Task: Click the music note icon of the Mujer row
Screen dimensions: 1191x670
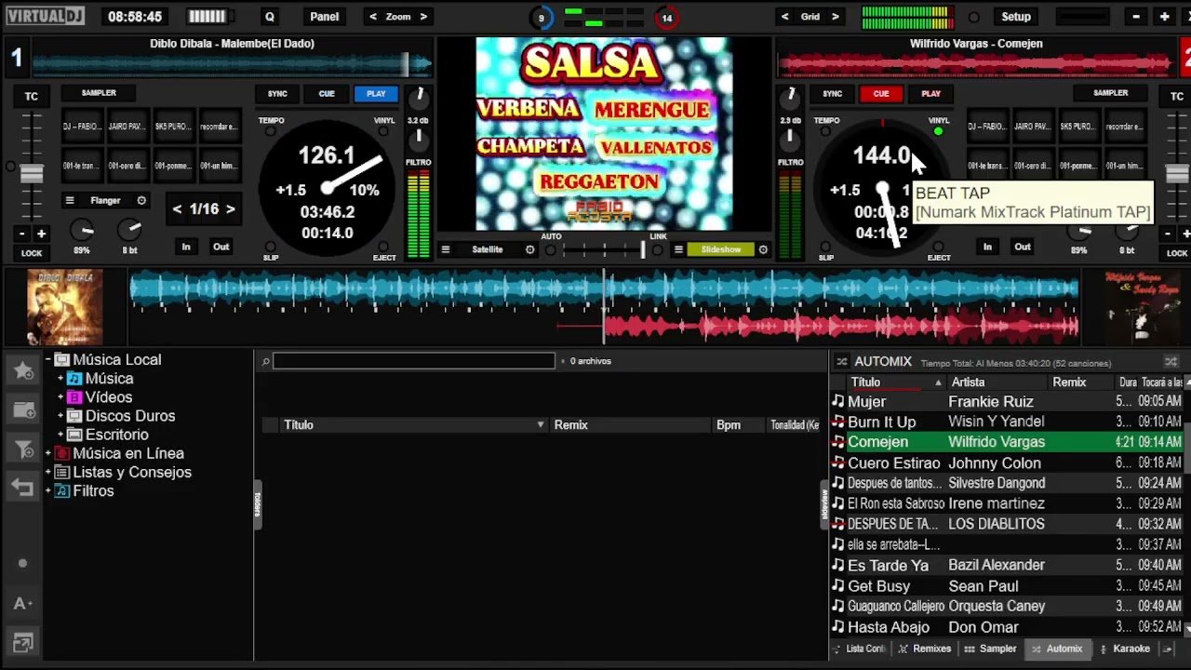Action: pyautogui.click(x=838, y=402)
